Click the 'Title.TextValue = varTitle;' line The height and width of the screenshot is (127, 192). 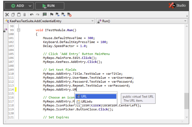(82, 74)
